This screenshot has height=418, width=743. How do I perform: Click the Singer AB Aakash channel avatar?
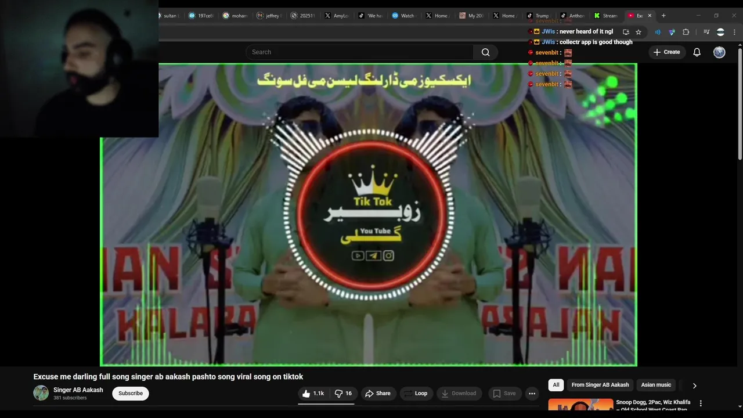41,393
